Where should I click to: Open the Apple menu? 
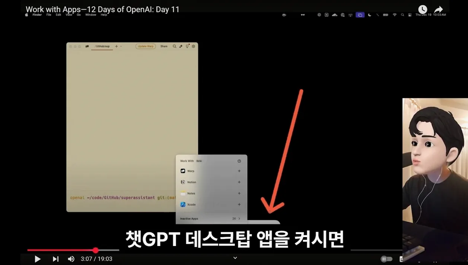[26, 15]
